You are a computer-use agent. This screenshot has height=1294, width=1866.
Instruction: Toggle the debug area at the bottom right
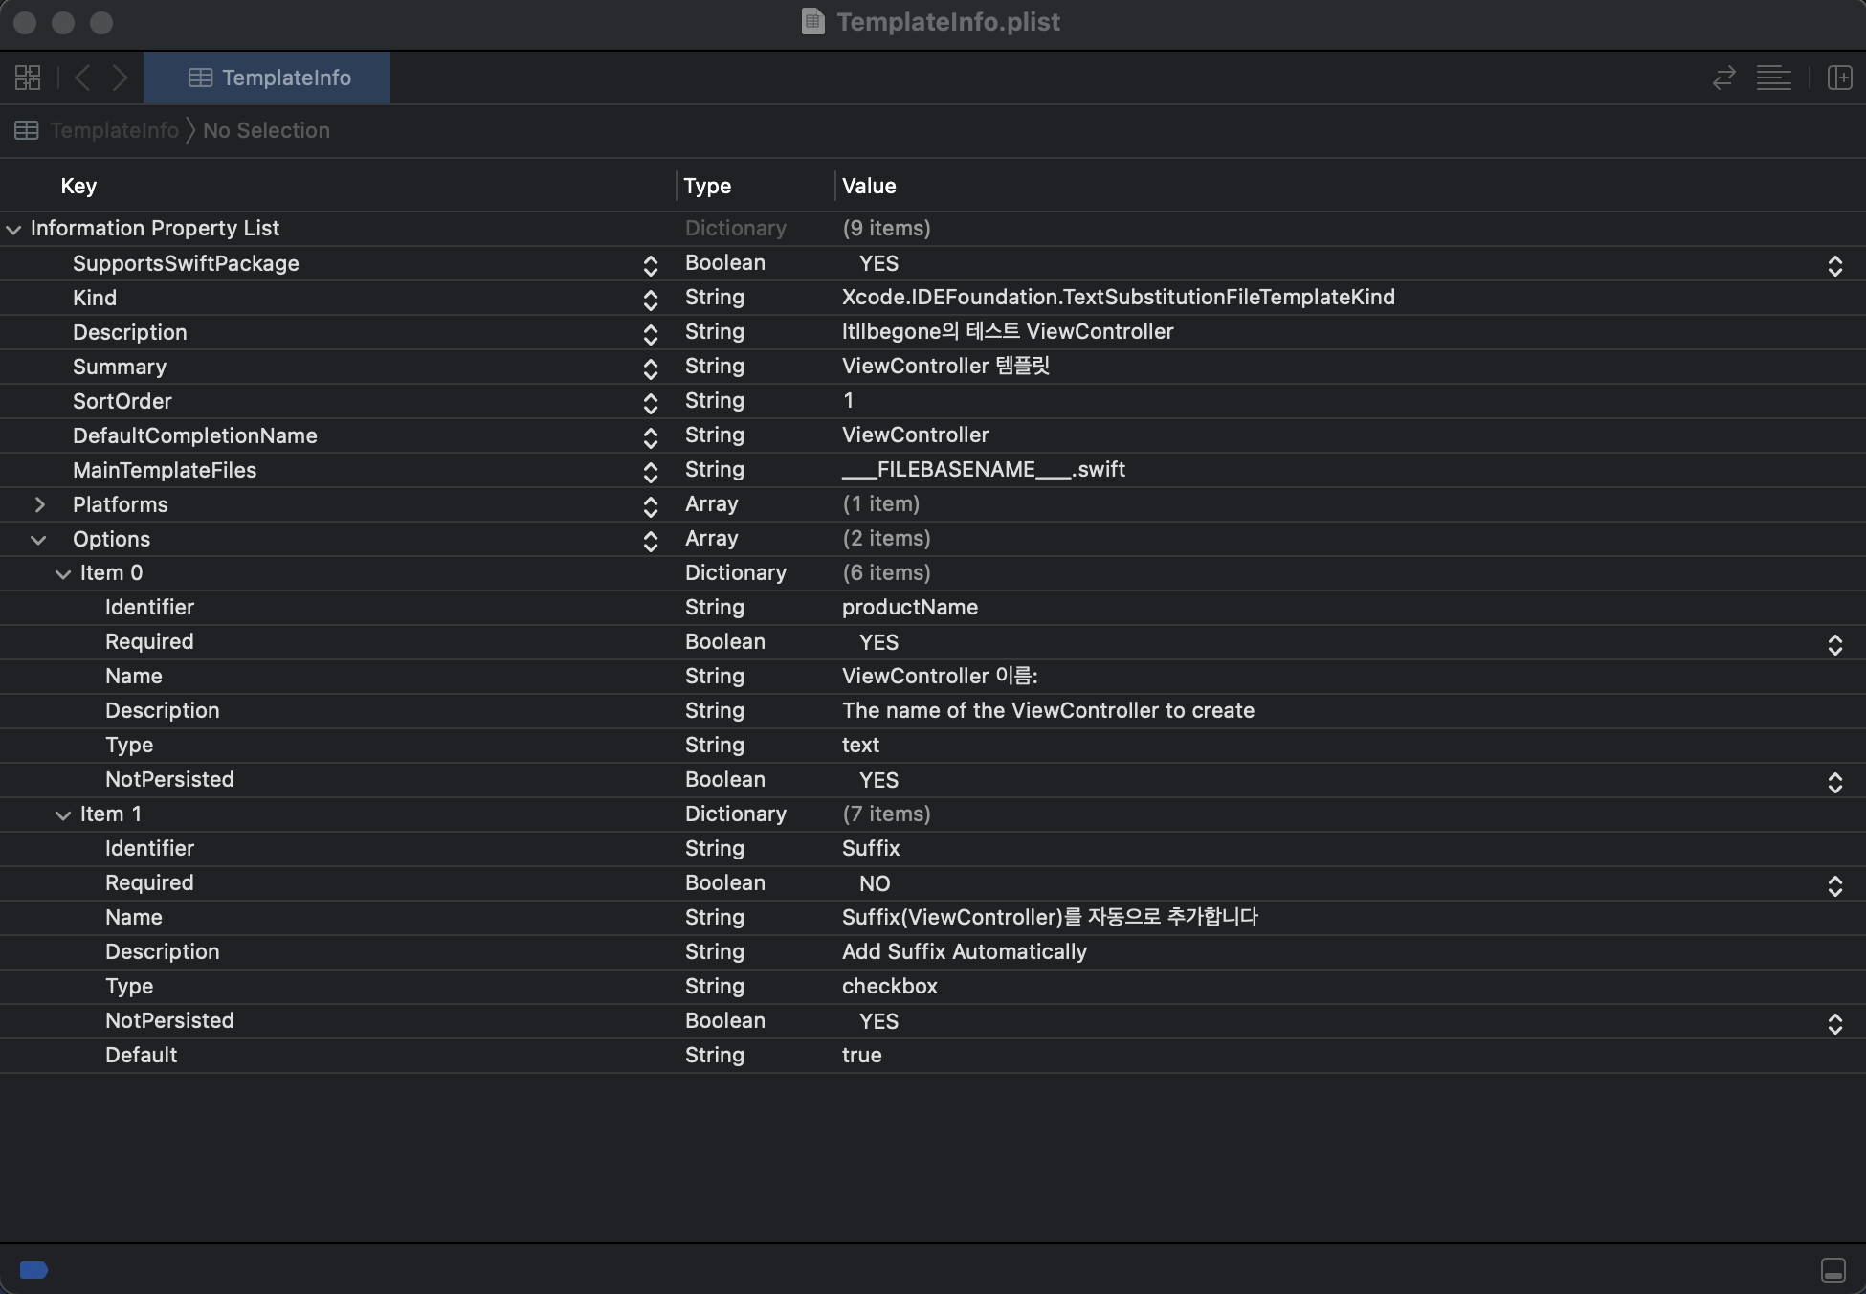point(1833,1270)
